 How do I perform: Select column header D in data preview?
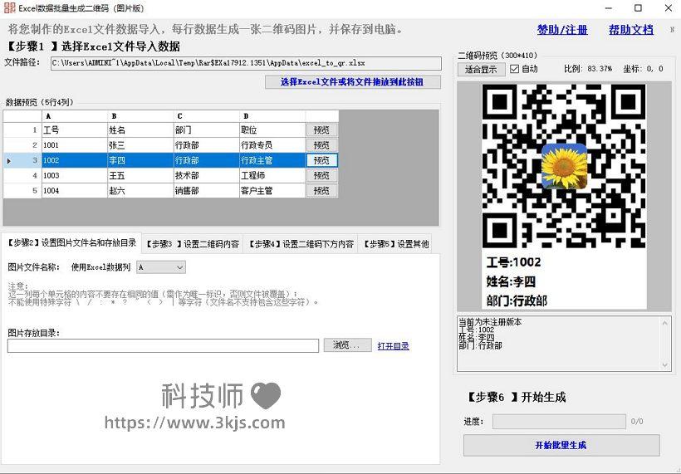click(x=272, y=116)
